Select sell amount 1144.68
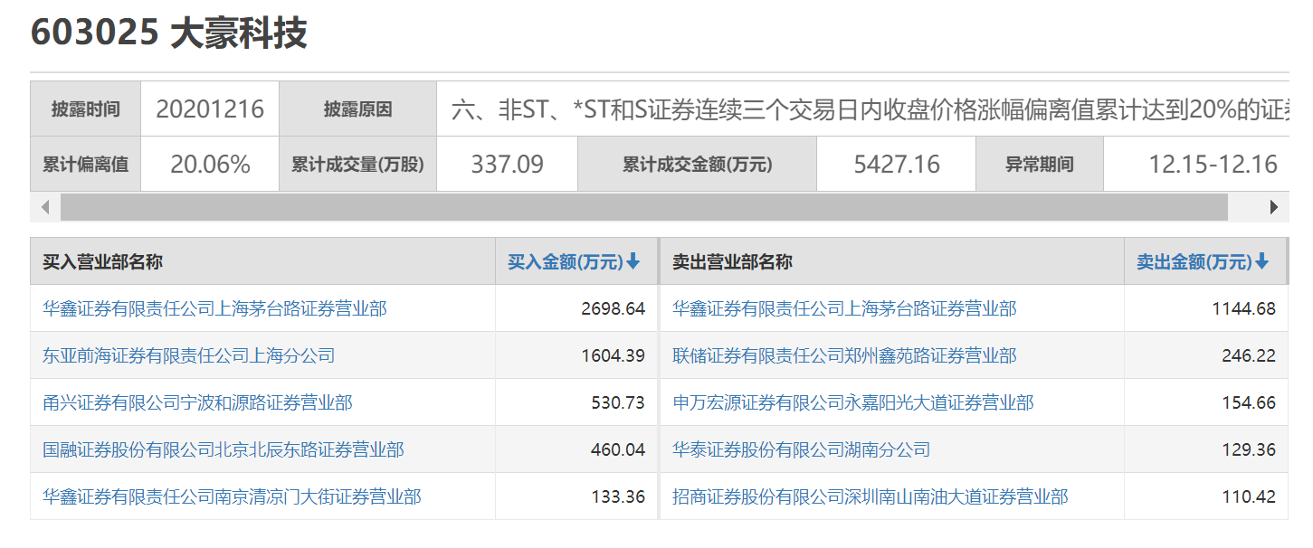Viewport: 1313px width, 548px height. [1244, 309]
